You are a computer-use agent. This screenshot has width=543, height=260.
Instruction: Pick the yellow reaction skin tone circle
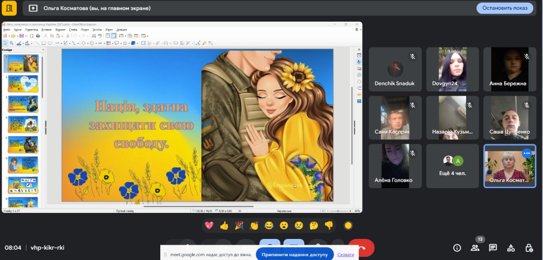coord(348,225)
